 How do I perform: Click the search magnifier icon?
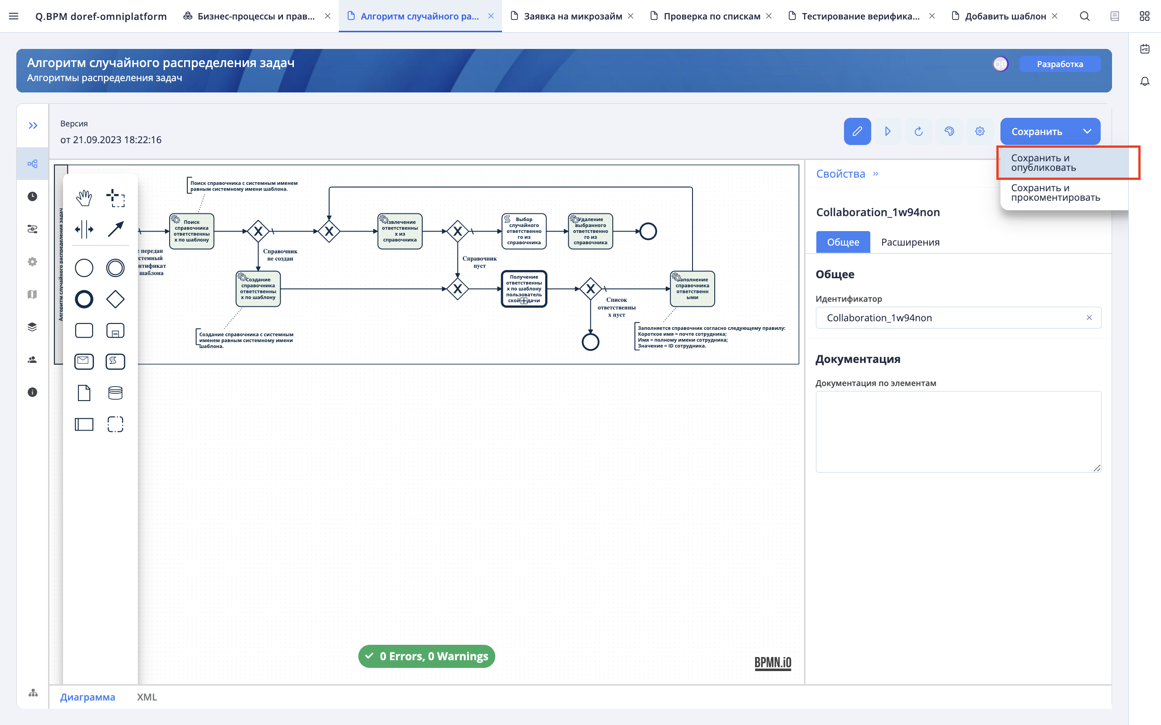click(x=1085, y=16)
